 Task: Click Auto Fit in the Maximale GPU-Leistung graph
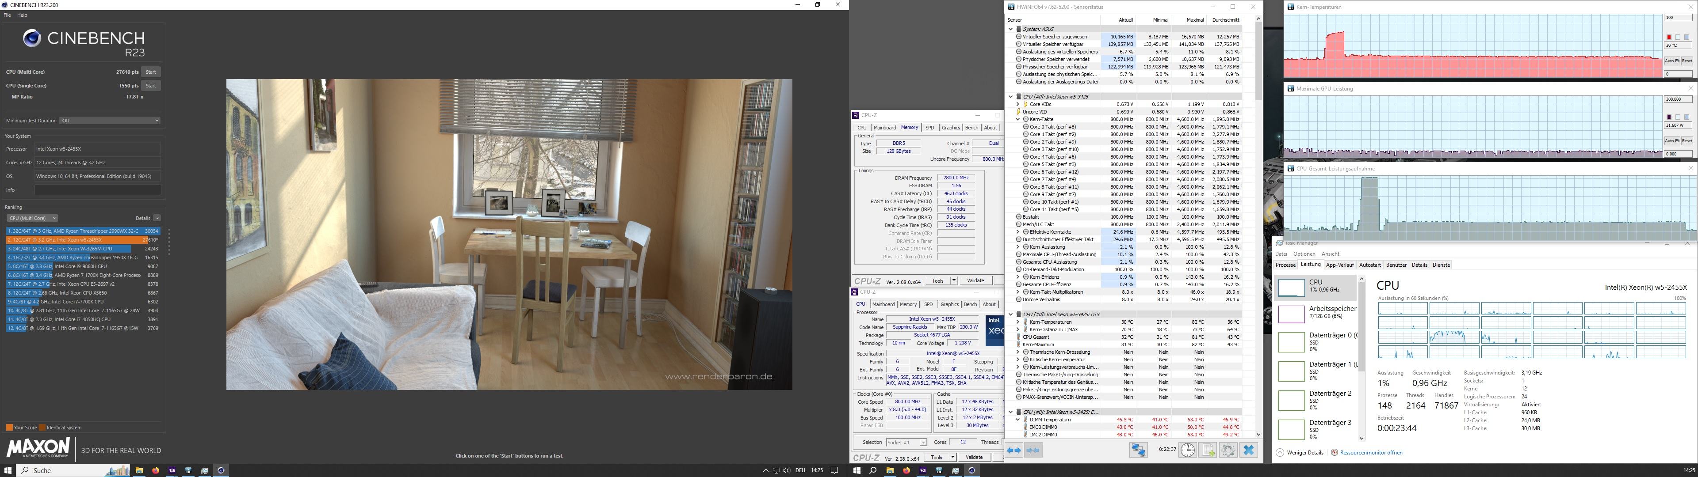click(x=1671, y=141)
